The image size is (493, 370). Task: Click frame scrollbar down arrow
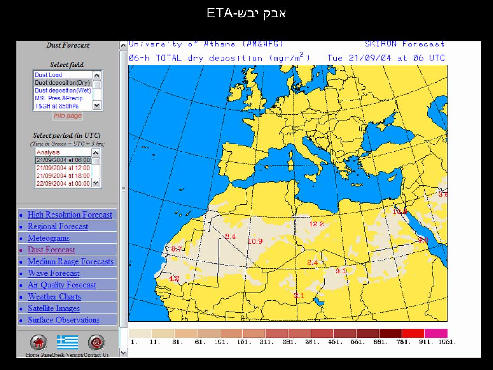point(124,353)
